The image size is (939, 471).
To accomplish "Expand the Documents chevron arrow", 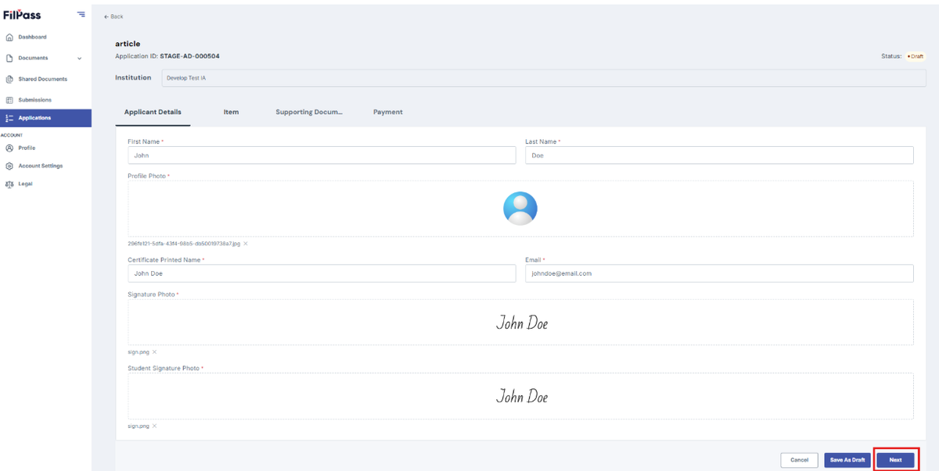I will click(x=79, y=59).
